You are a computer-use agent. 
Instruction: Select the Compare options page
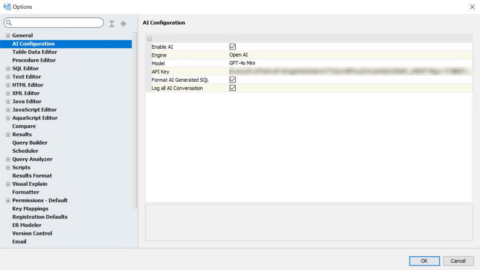pos(24,126)
